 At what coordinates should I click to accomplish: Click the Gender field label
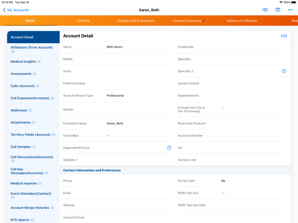pyautogui.click(x=68, y=110)
